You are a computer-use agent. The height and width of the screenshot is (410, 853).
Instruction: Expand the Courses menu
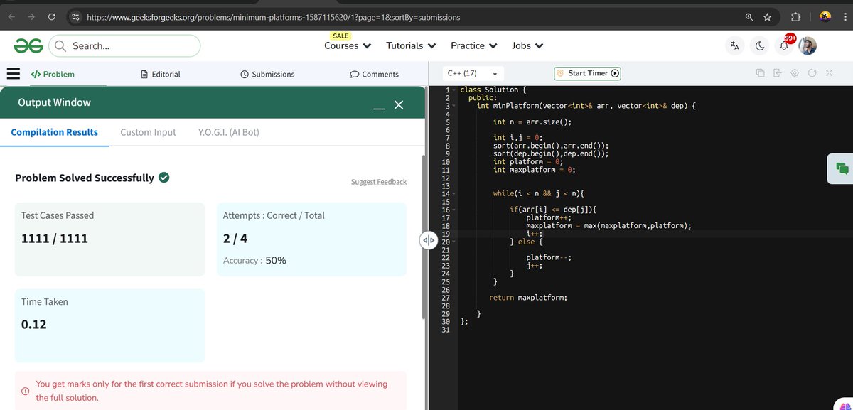click(x=348, y=45)
